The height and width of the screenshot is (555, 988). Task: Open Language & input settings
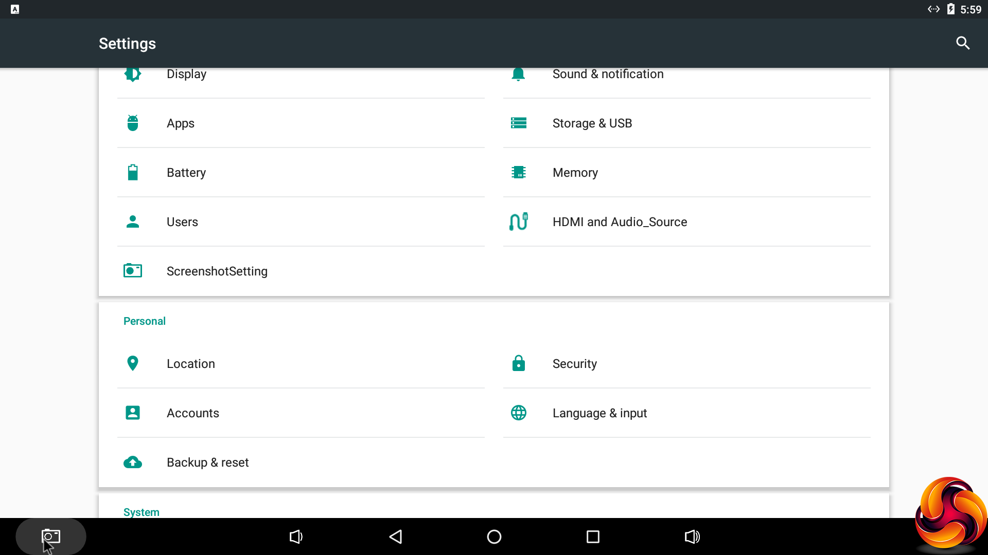(x=599, y=413)
